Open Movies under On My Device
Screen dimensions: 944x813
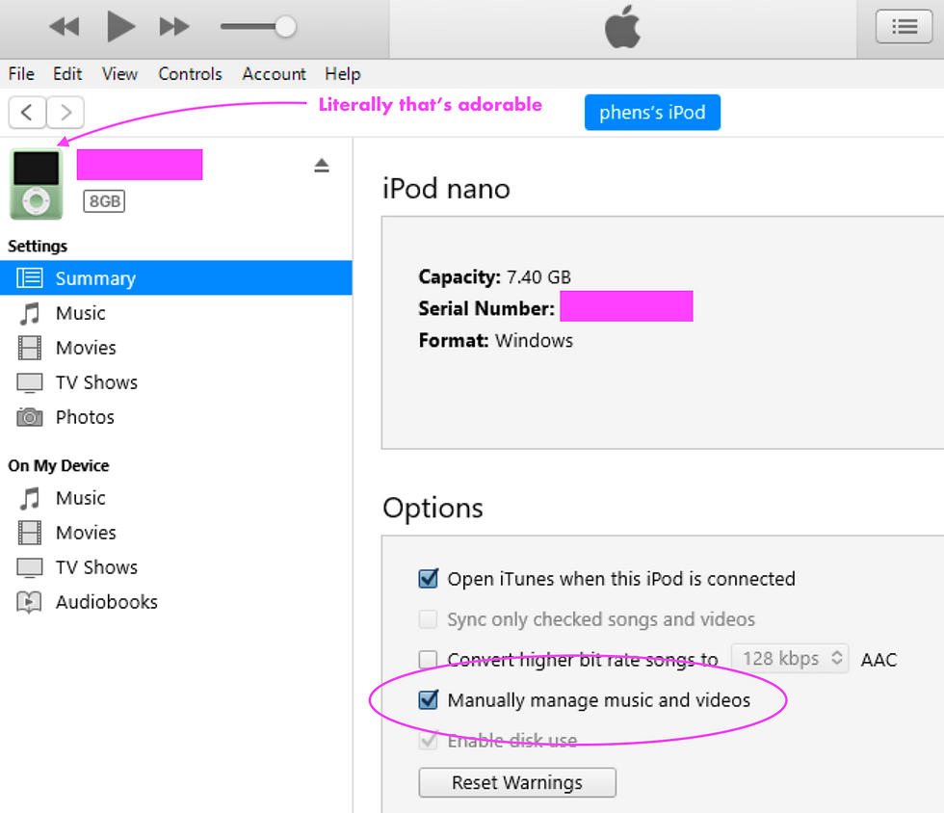pos(86,533)
